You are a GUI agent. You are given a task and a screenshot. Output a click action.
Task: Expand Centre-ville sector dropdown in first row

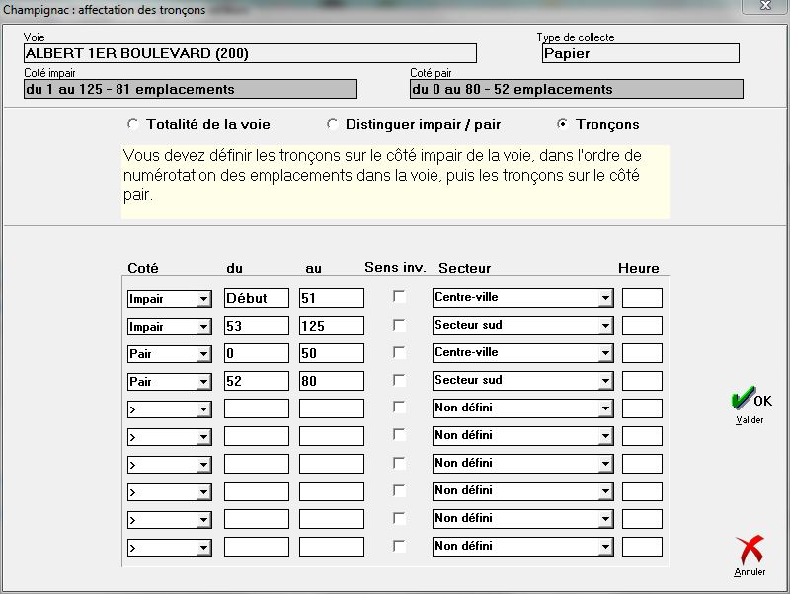[x=604, y=298]
